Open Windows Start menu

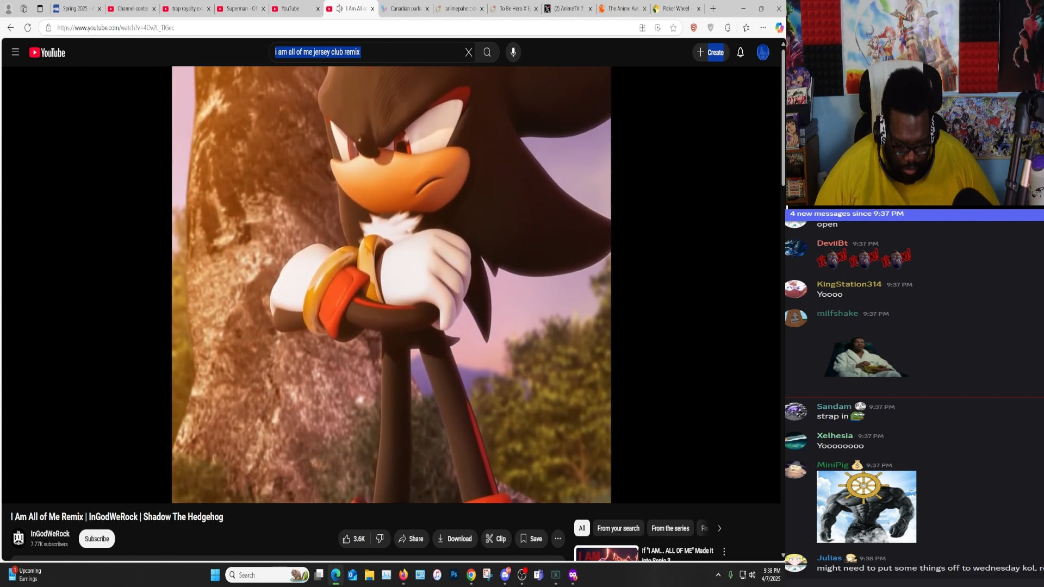(x=215, y=575)
